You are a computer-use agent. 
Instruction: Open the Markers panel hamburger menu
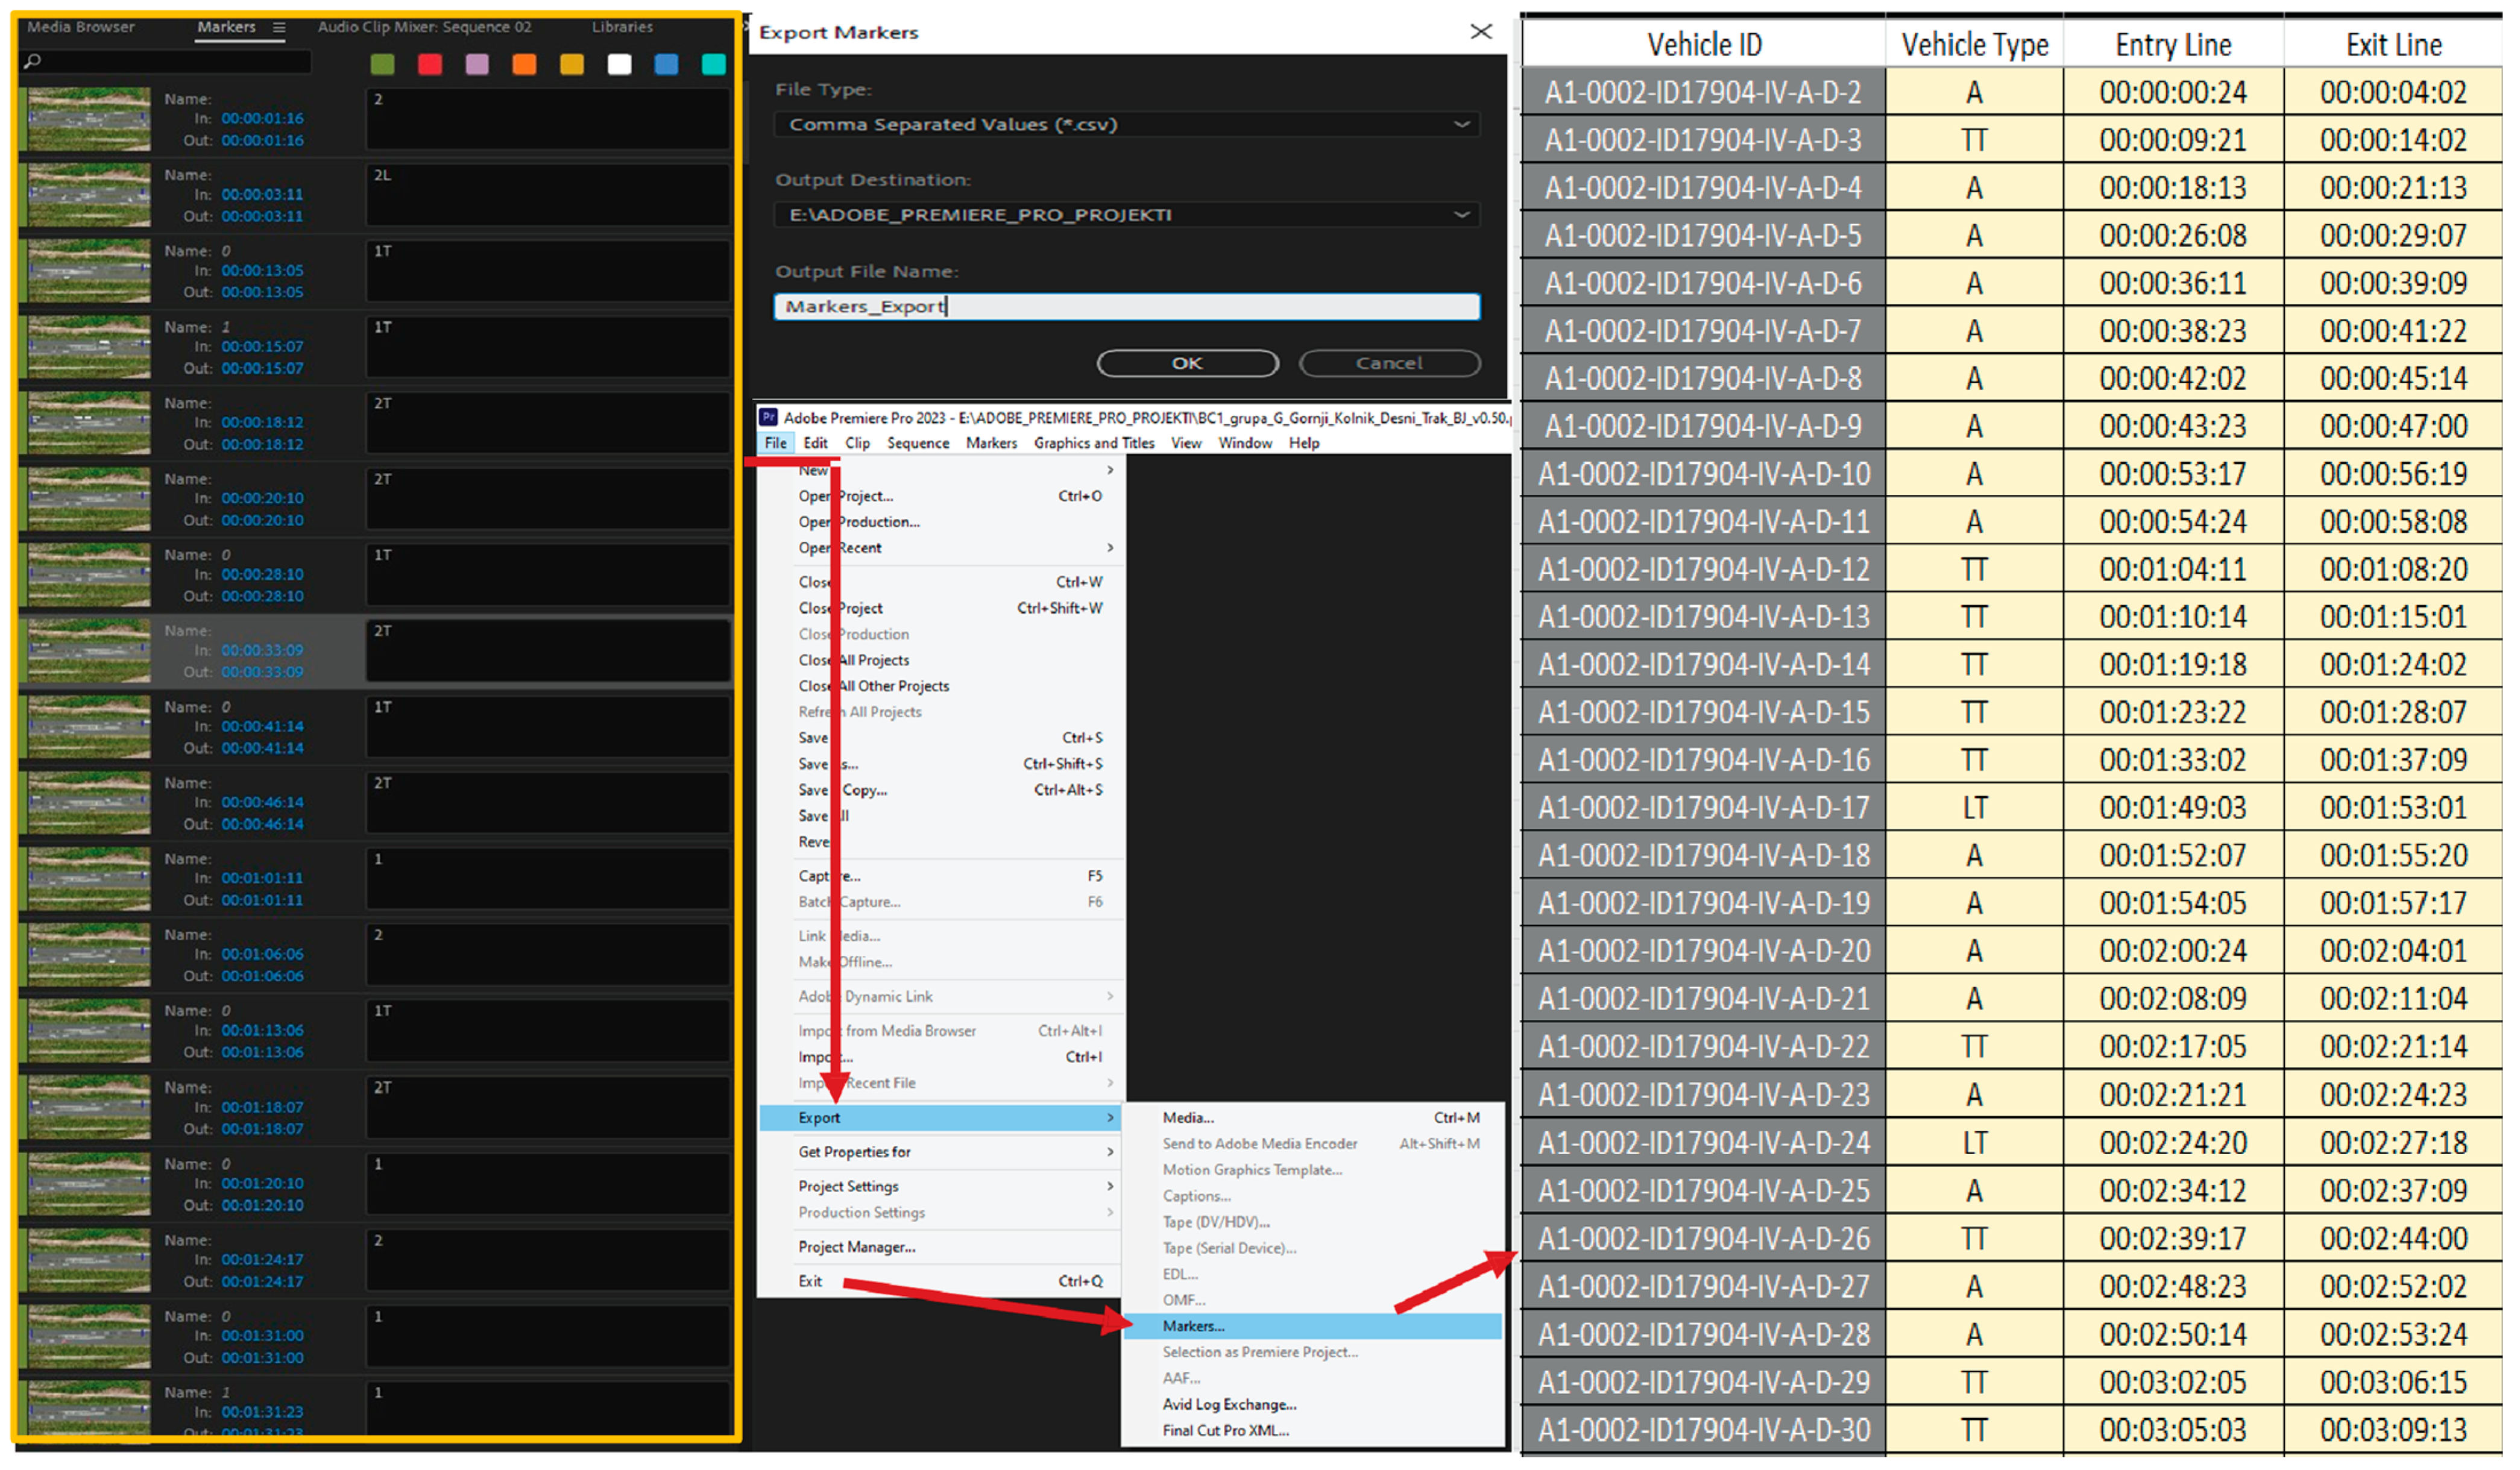(279, 27)
